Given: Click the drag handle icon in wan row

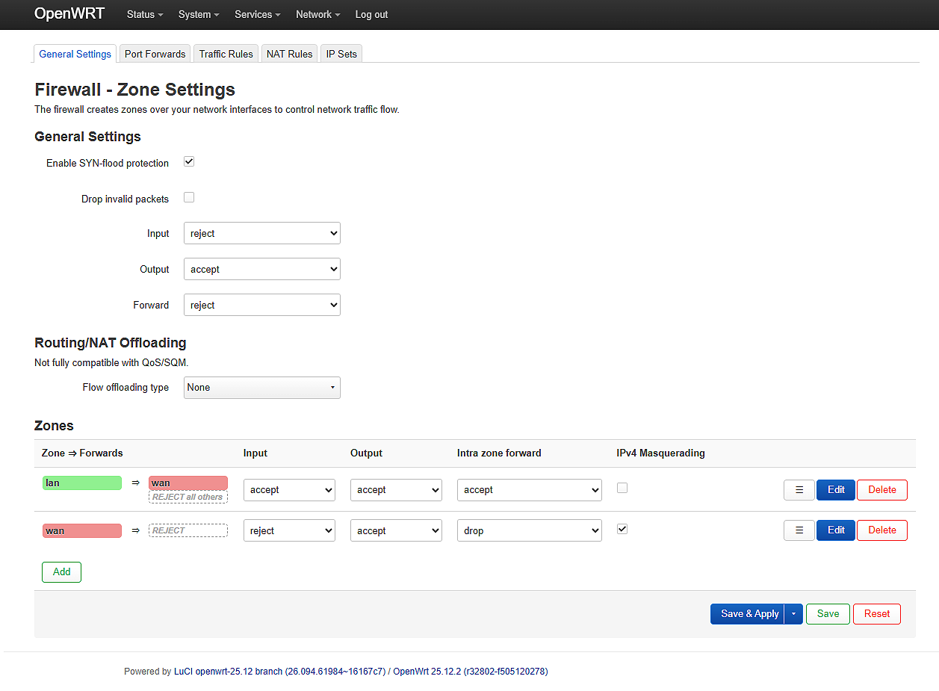Looking at the screenshot, I should 799,530.
